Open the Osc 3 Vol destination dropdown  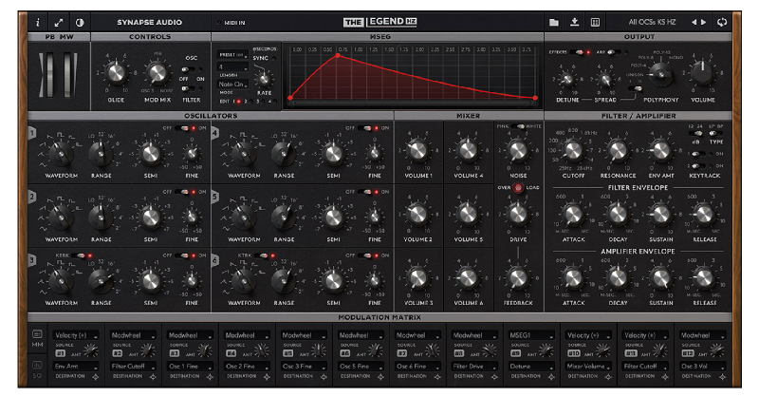click(702, 367)
